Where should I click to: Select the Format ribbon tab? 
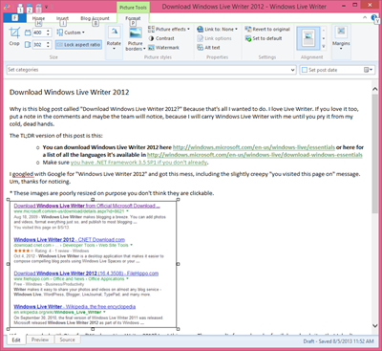point(133,18)
